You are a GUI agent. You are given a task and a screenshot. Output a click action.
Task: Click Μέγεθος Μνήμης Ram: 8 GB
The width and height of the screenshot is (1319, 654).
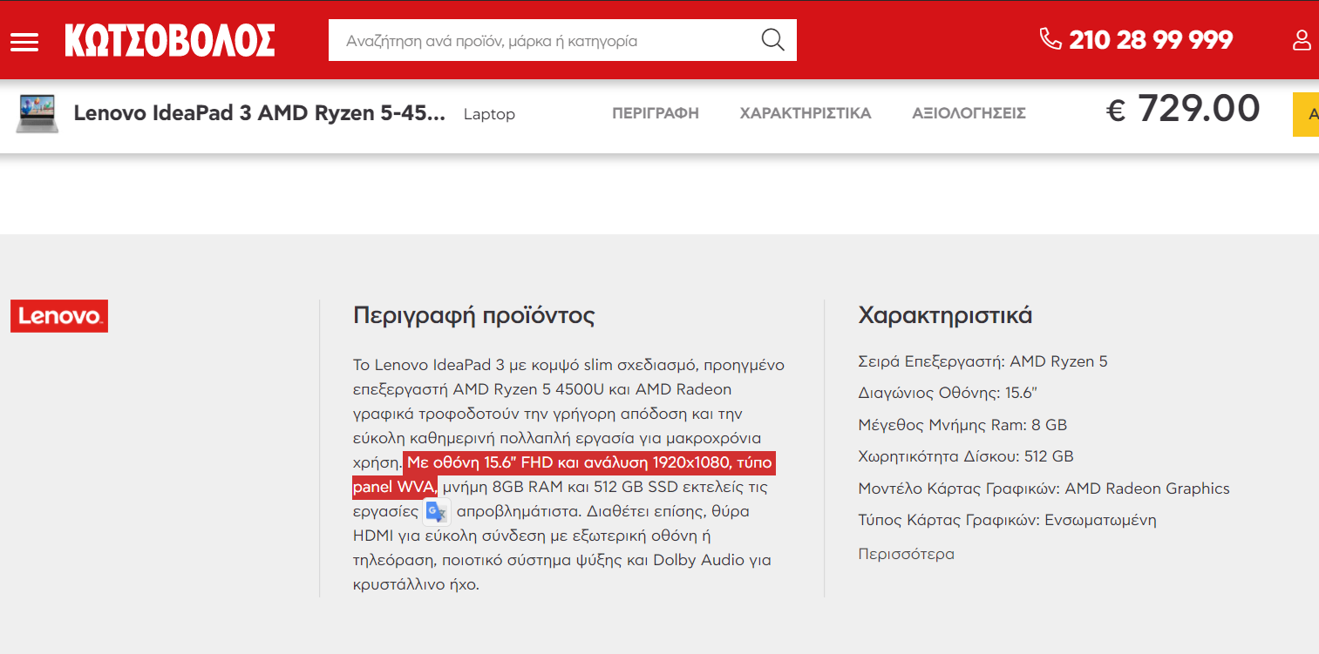962,425
